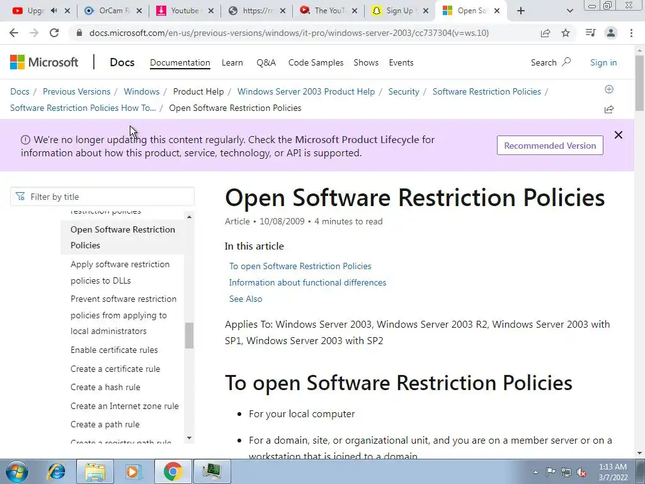Open Windows Explorer from the taskbar
The width and height of the screenshot is (645, 484).
[95, 471]
